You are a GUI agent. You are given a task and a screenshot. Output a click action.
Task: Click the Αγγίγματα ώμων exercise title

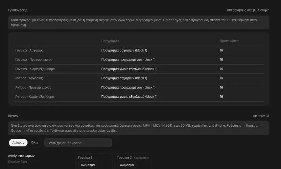tap(21, 156)
